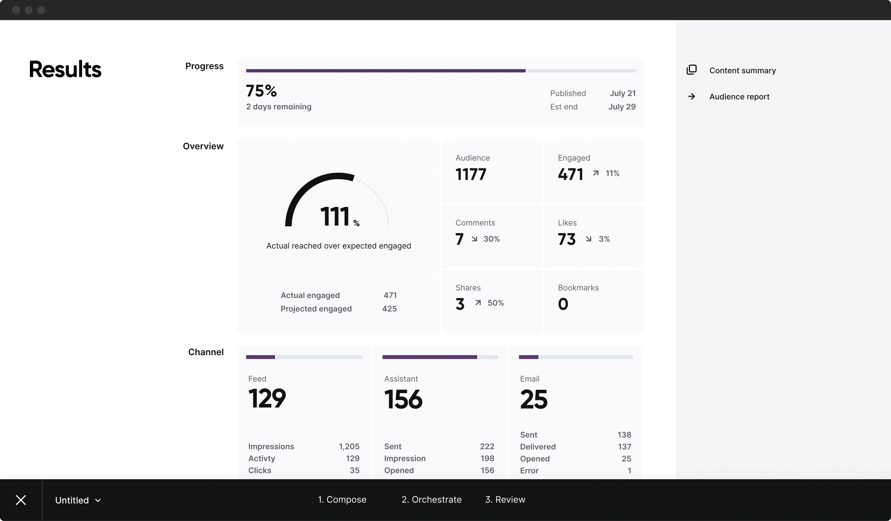Image resolution: width=891 pixels, height=521 pixels.
Task: Select the Comments 7 card
Action: 492,236
